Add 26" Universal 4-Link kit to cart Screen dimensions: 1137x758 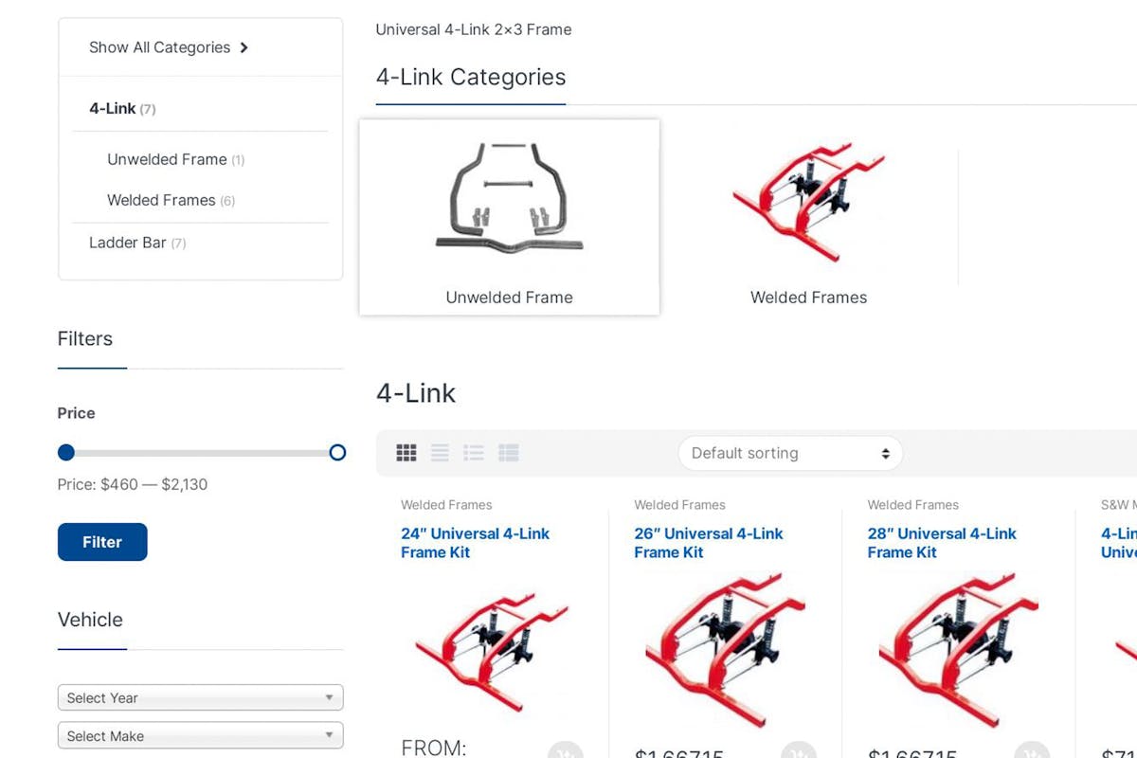tap(799, 753)
